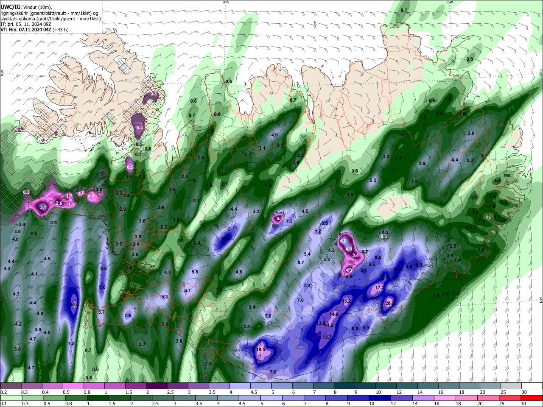Image resolution: width=543 pixels, height=407 pixels.
Task: Click the light pink 16 swatch in lower legend row
Action: click(x=444, y=398)
